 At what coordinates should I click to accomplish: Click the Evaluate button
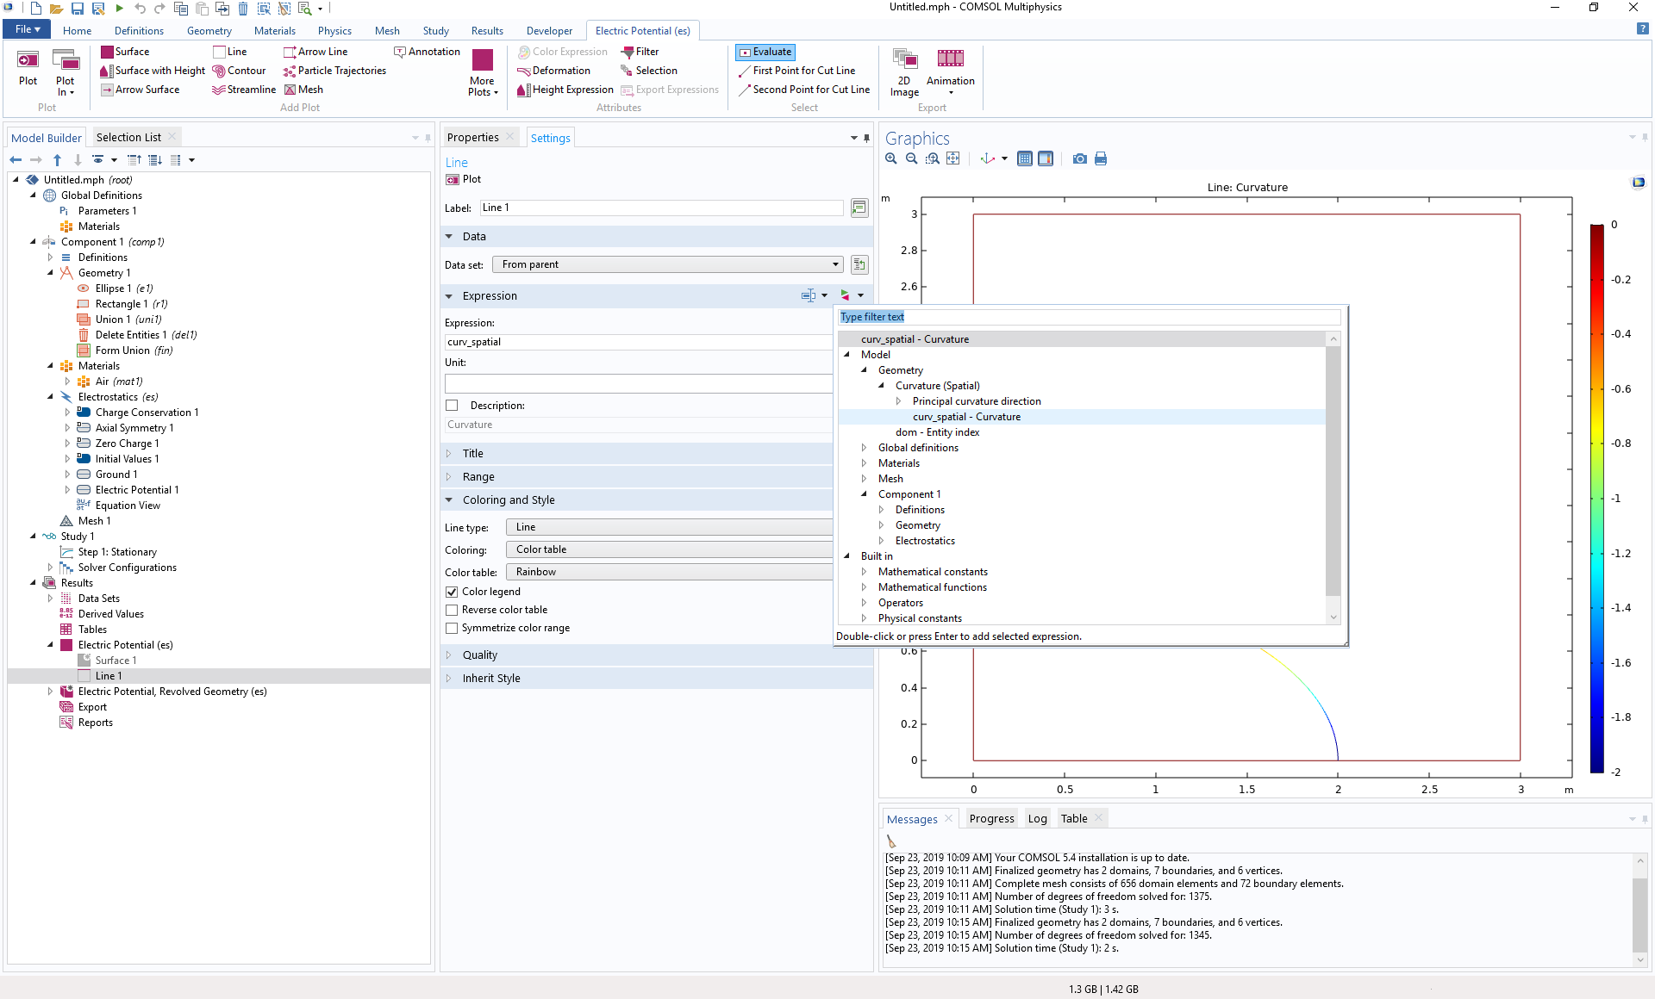765,52
